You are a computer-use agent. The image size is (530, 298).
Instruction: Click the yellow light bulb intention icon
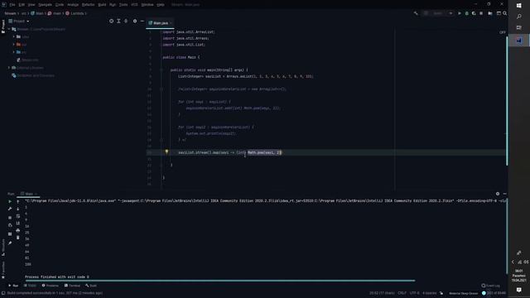tap(166, 152)
